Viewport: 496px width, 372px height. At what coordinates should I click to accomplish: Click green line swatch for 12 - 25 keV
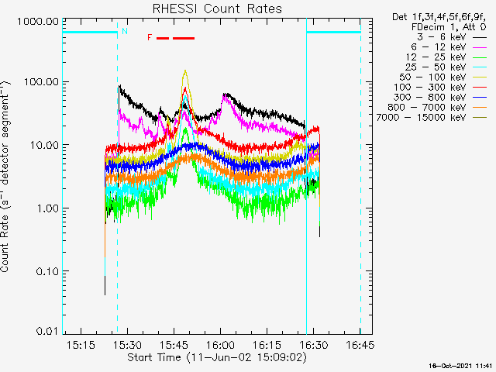click(480, 57)
